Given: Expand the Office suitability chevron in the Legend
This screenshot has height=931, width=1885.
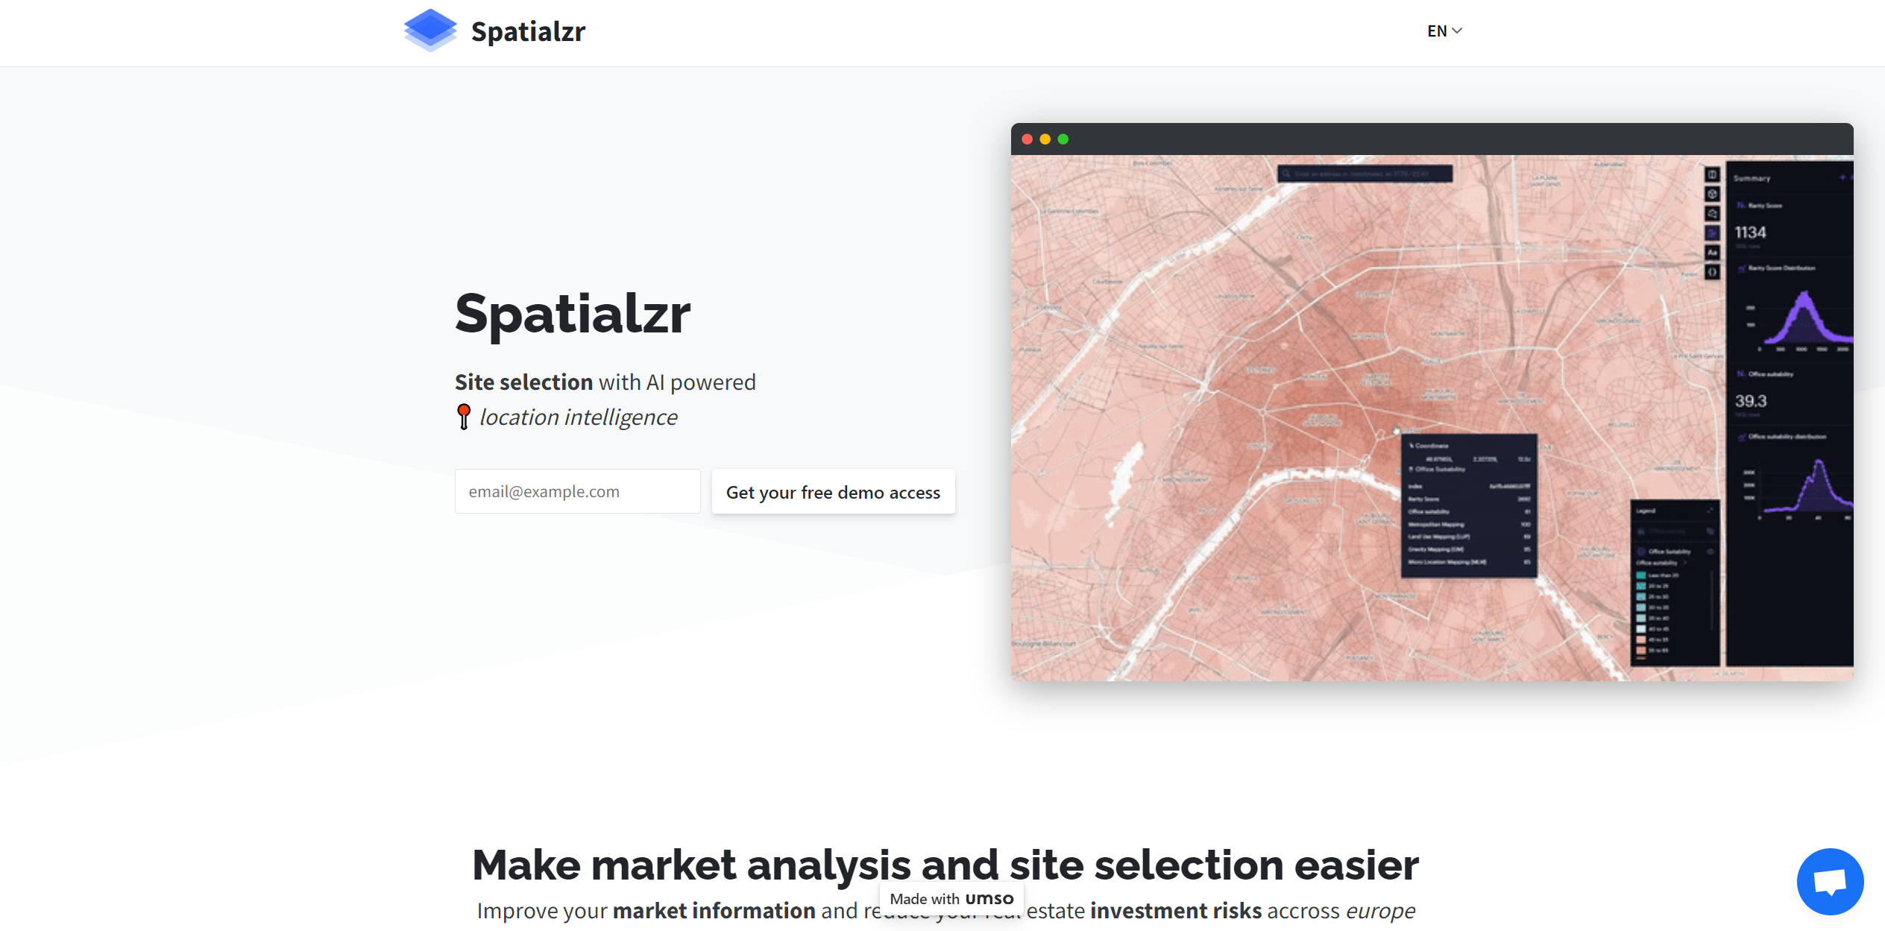Looking at the screenshot, I should tap(1685, 563).
